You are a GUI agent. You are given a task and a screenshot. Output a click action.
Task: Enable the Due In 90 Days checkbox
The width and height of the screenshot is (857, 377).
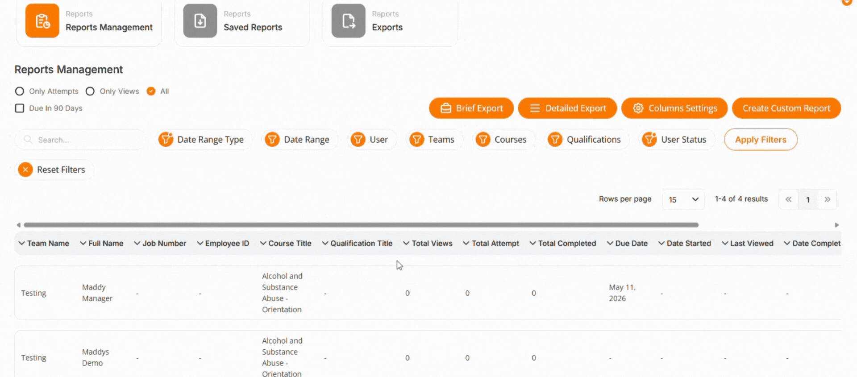coord(20,108)
